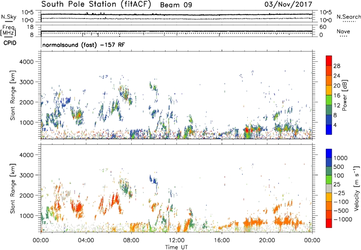361x250 pixels.
Task: Click the blue top swatch of Velocity colorbar
Action: pyautogui.click(x=329, y=153)
